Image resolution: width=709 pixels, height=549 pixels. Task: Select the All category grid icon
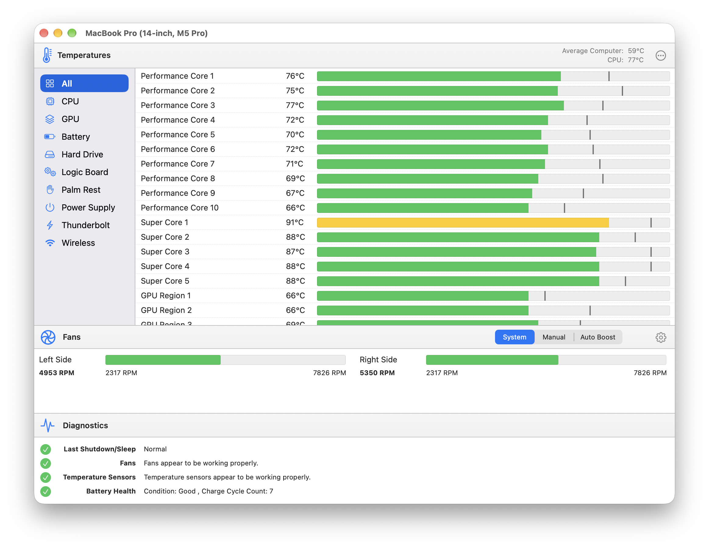(x=50, y=84)
